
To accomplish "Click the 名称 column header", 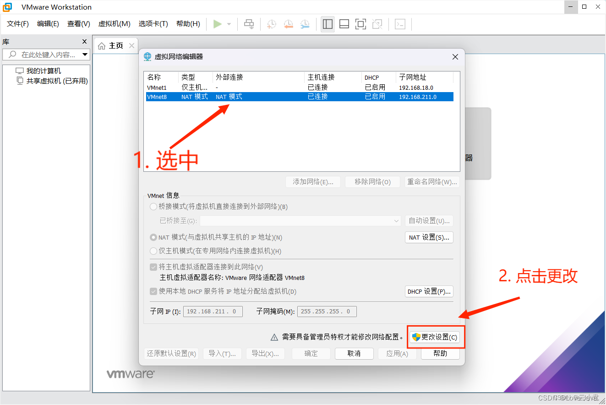I will pos(161,77).
